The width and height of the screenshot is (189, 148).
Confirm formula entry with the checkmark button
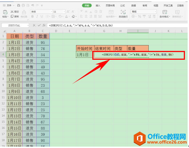pyautogui.click(x=39, y=25)
